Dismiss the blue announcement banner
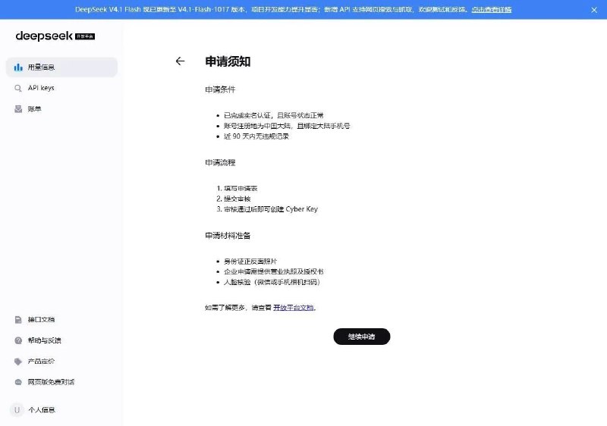Viewport: 607px width, 426px height. pyautogui.click(x=594, y=10)
